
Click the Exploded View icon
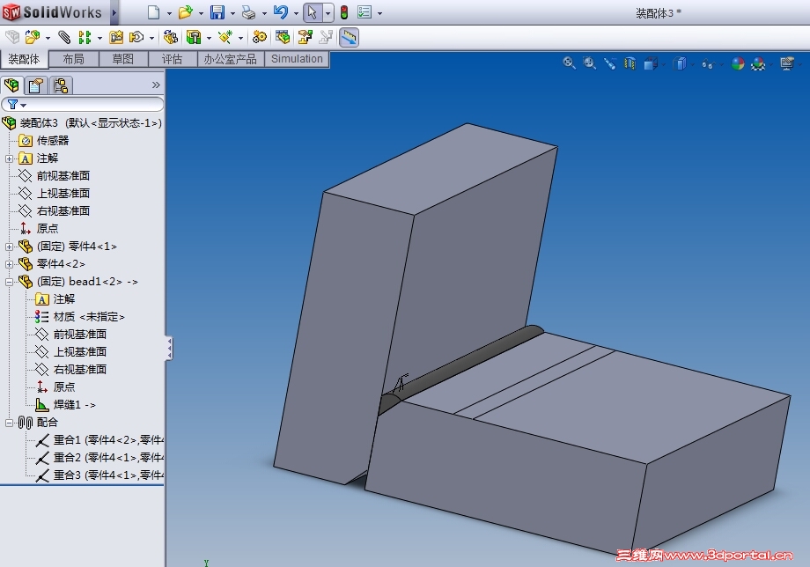pyautogui.click(x=306, y=37)
